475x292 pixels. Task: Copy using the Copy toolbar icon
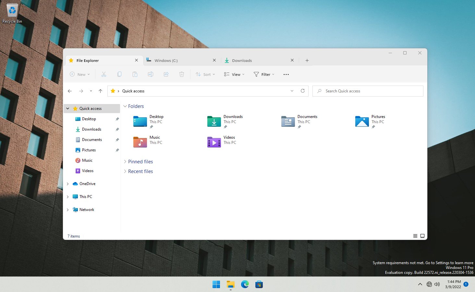tap(119, 74)
